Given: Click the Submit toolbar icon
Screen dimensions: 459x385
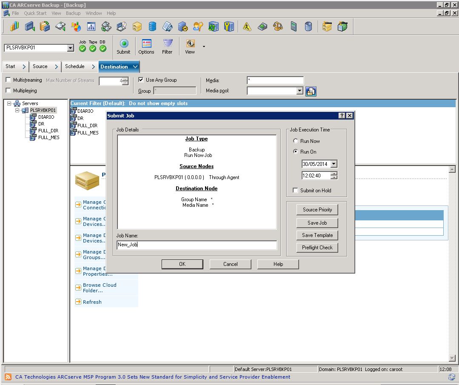Looking at the screenshot, I should click(x=123, y=44).
